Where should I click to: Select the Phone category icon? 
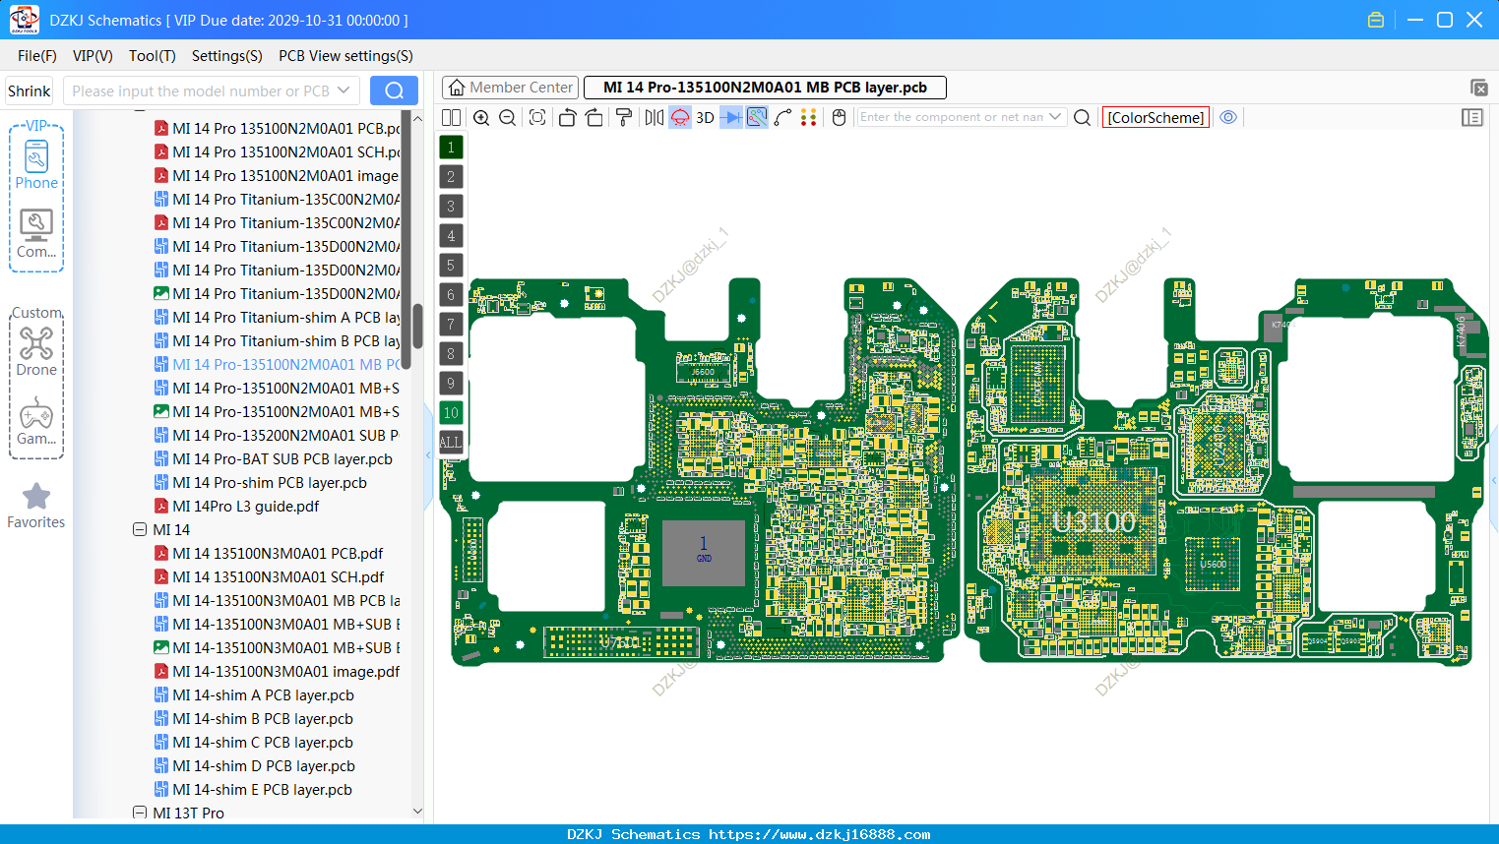(x=36, y=164)
